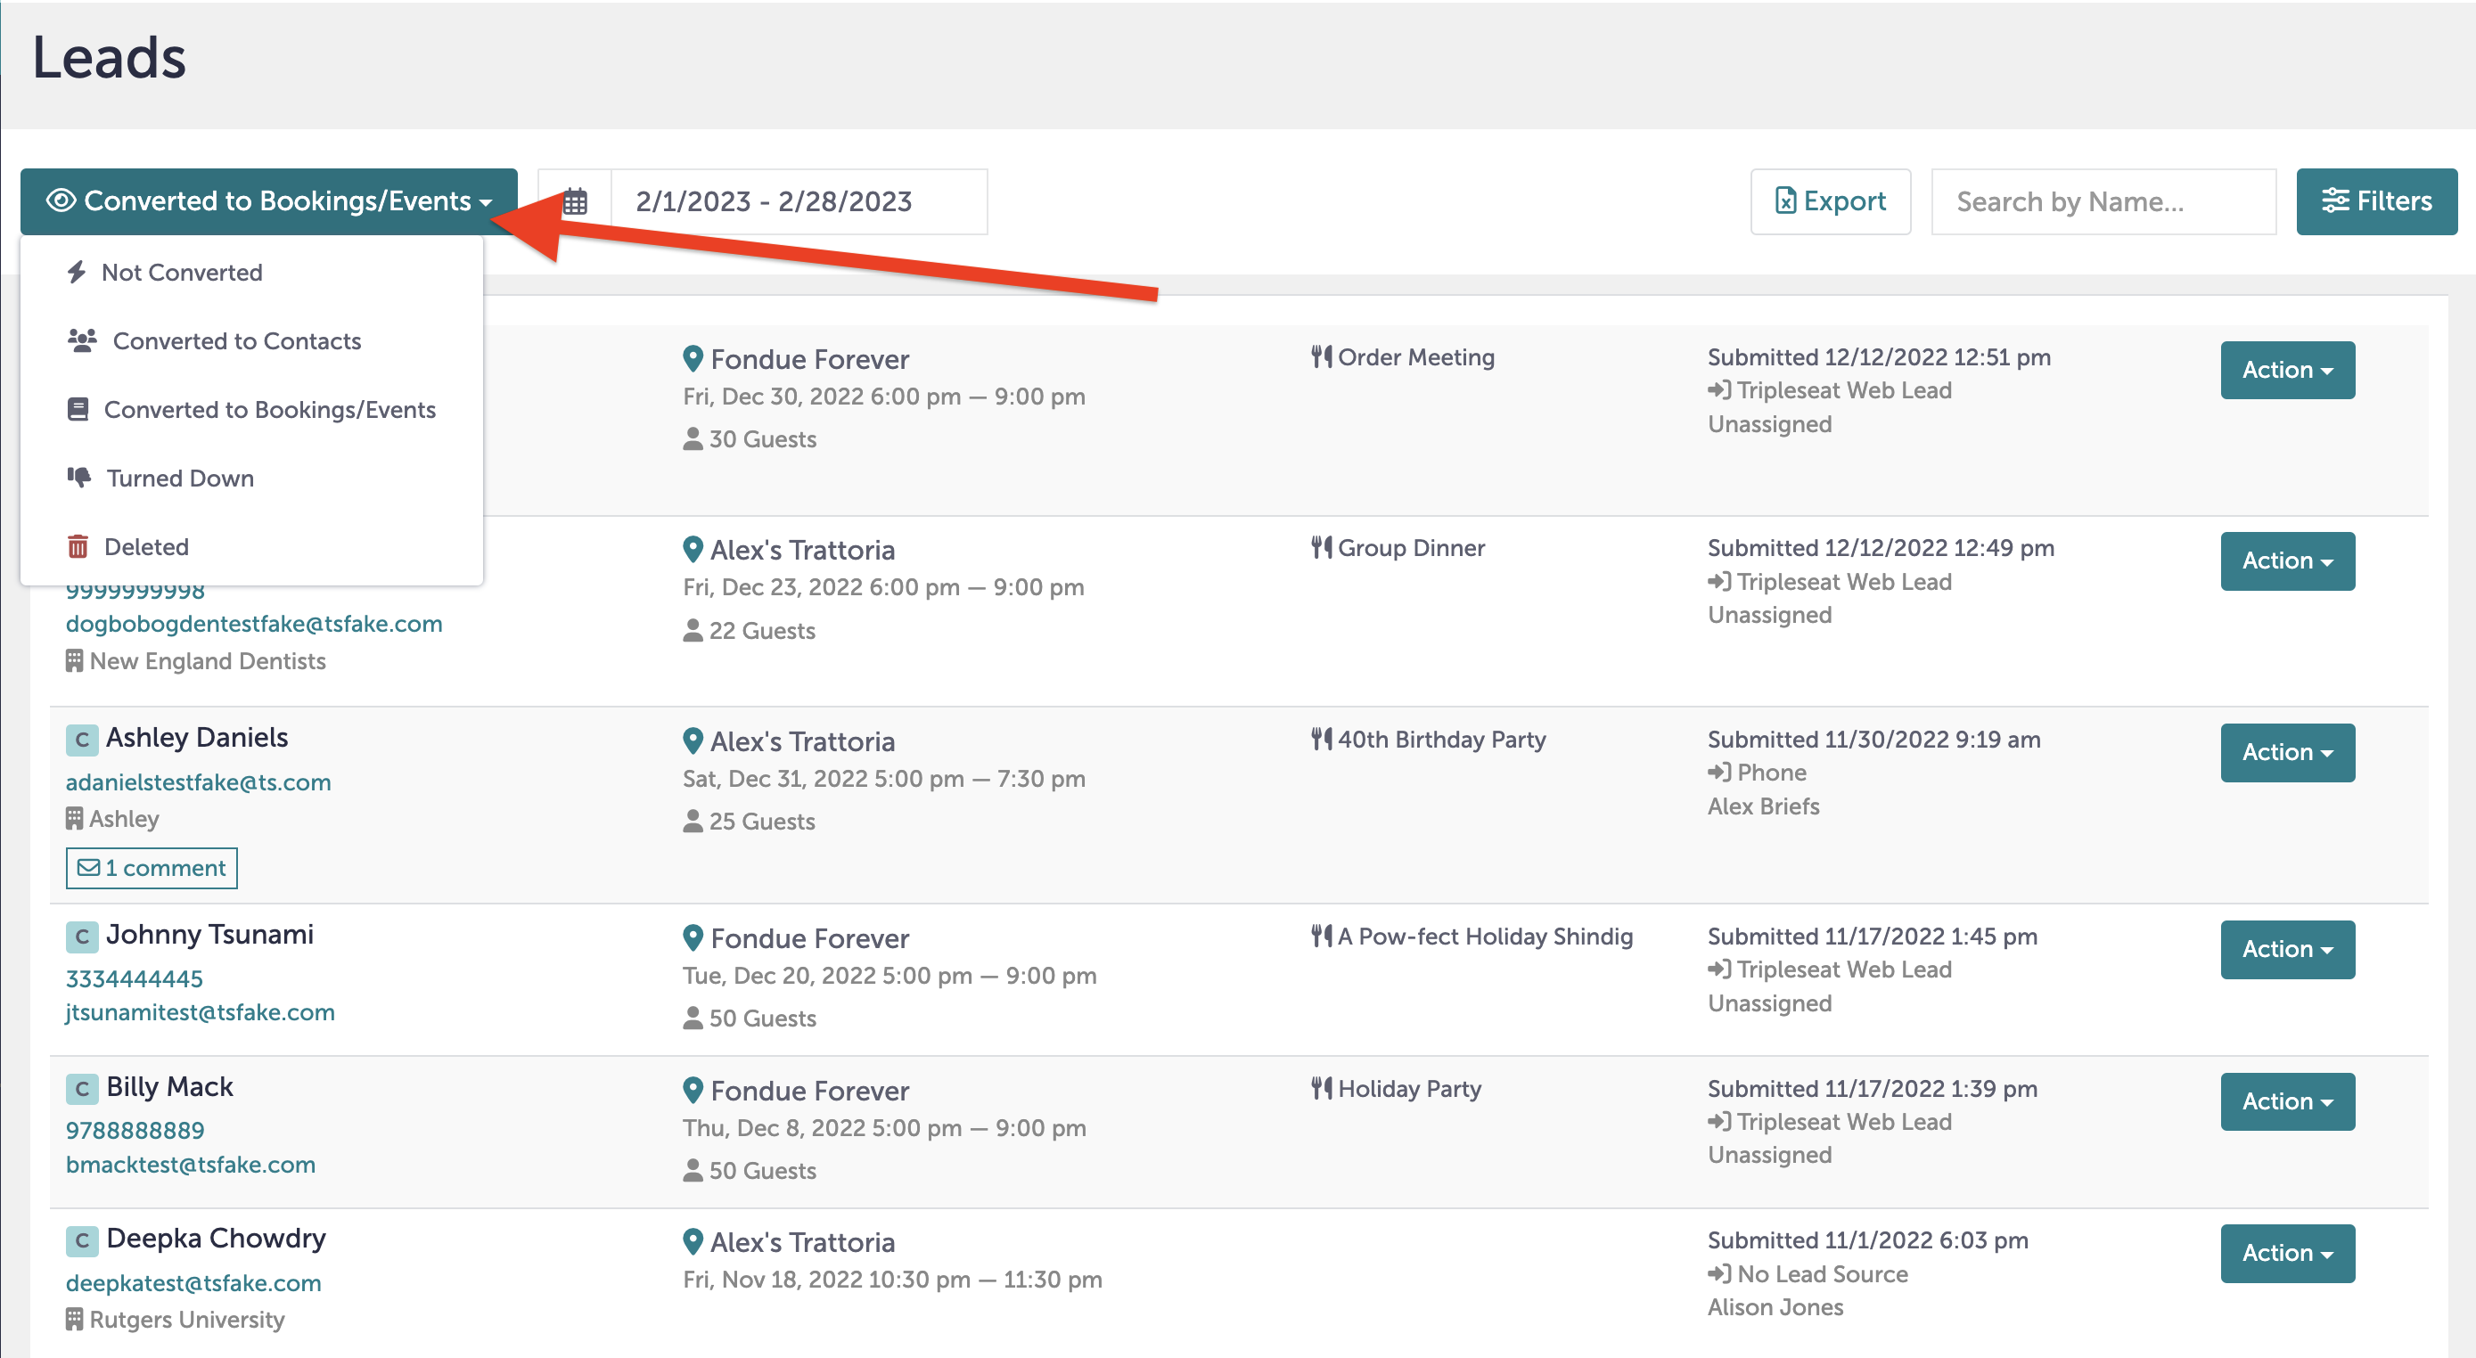This screenshot has width=2476, height=1358.
Task: Click email dogbobogdentestfake@tsfake.com
Action: pos(254,624)
